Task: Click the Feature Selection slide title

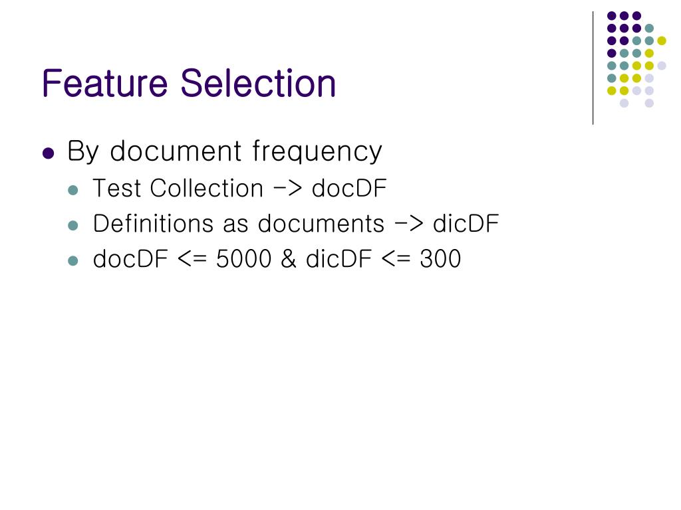Action: tap(189, 83)
